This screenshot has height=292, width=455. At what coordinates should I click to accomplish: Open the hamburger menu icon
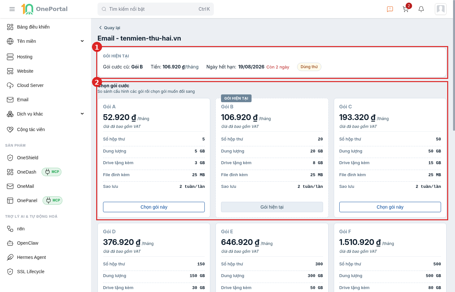[12, 9]
